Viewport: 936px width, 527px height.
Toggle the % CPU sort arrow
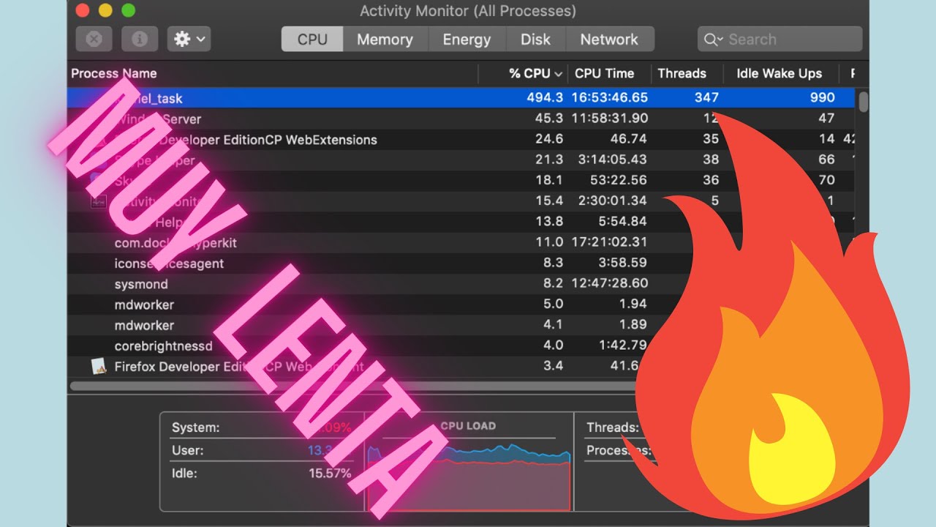tap(559, 74)
